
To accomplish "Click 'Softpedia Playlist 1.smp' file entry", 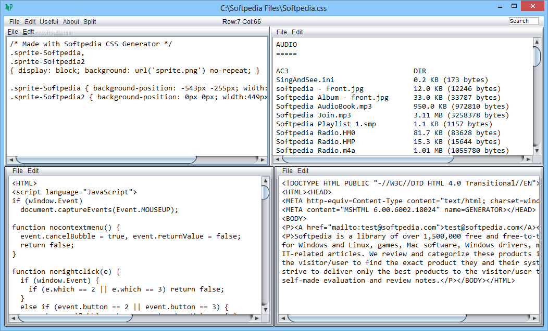I will coord(326,124).
